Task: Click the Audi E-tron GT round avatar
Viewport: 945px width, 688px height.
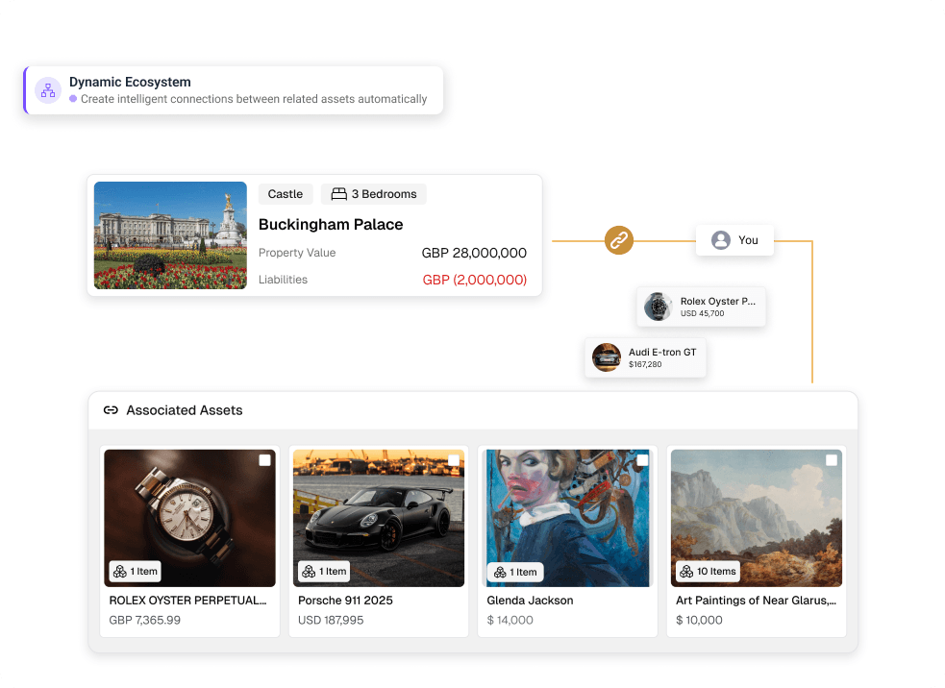Action: point(607,357)
